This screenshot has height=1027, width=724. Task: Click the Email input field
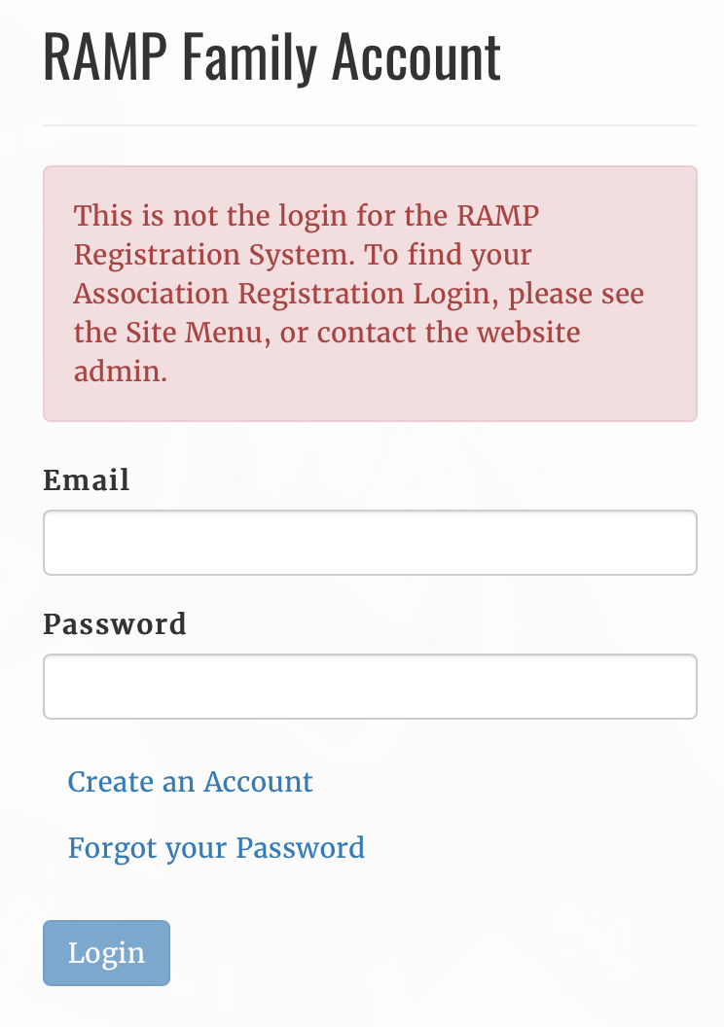(x=370, y=543)
